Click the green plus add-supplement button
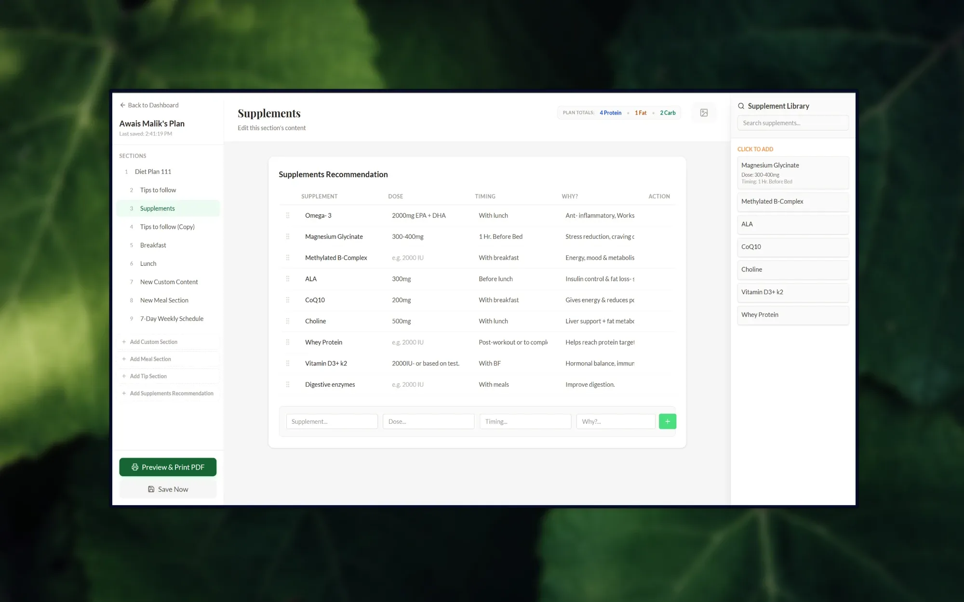This screenshot has height=602, width=964. pos(667,421)
